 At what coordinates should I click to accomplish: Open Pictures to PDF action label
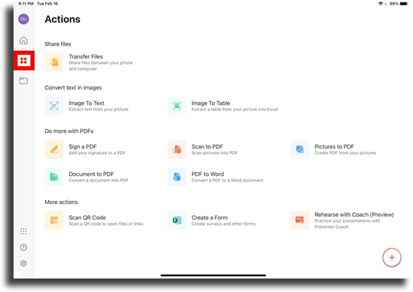pyautogui.click(x=334, y=147)
